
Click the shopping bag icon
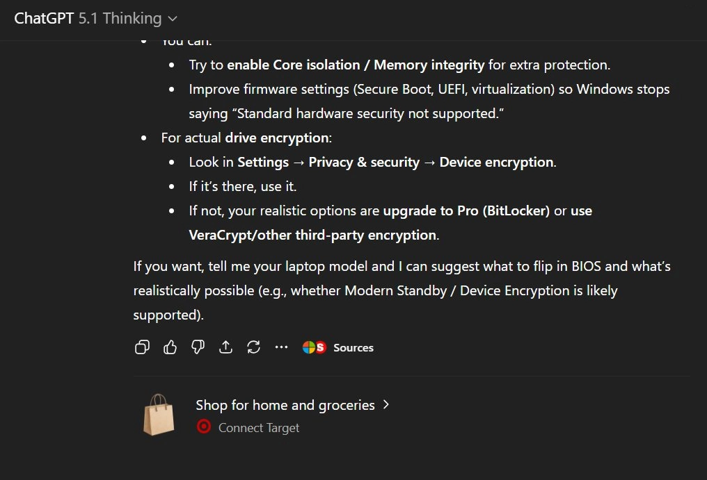(158, 415)
